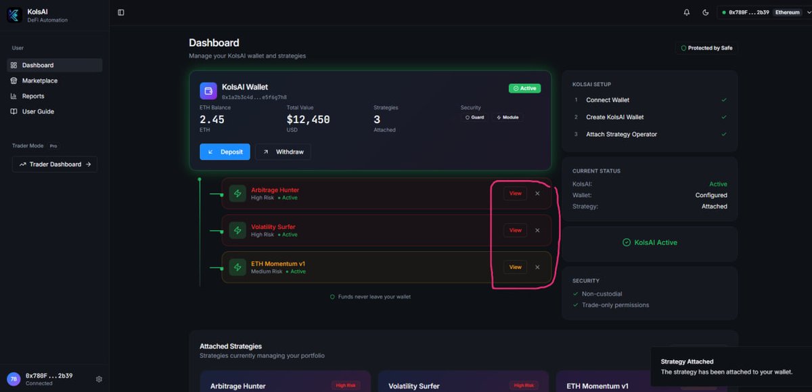Image resolution: width=812 pixels, height=392 pixels.
Task: Click the checkmark beside Attach Strategy Operator
Action: tap(724, 134)
